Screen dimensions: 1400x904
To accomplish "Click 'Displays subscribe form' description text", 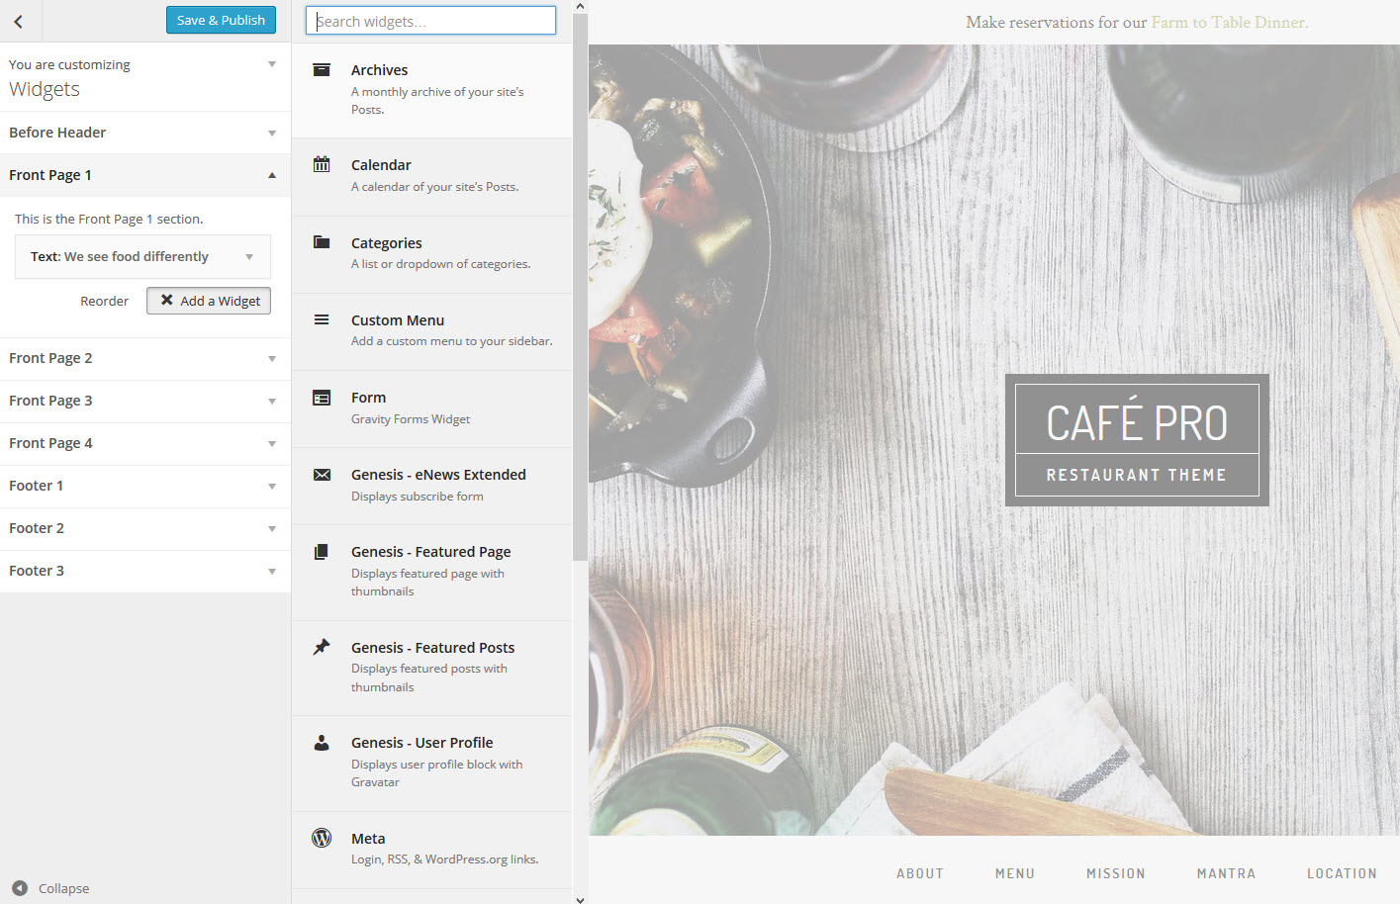I will coord(417,497).
